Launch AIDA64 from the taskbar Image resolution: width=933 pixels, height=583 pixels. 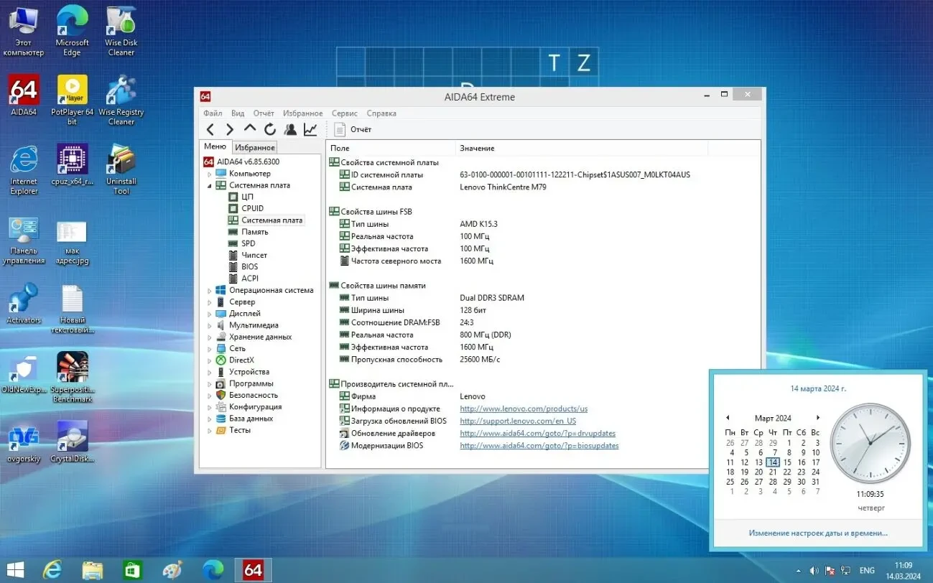[253, 569]
